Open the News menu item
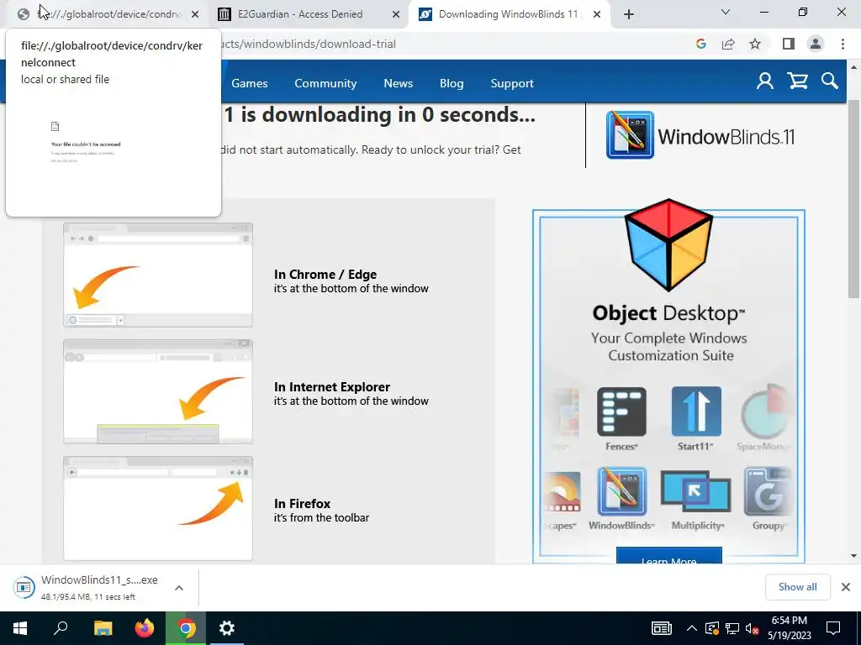The width and height of the screenshot is (861, 645). point(398,83)
